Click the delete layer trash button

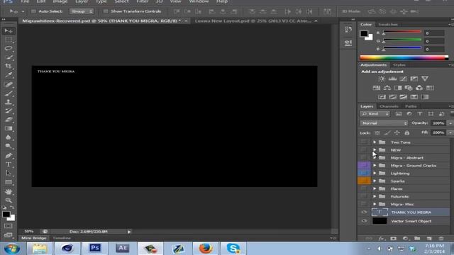[x=441, y=239]
